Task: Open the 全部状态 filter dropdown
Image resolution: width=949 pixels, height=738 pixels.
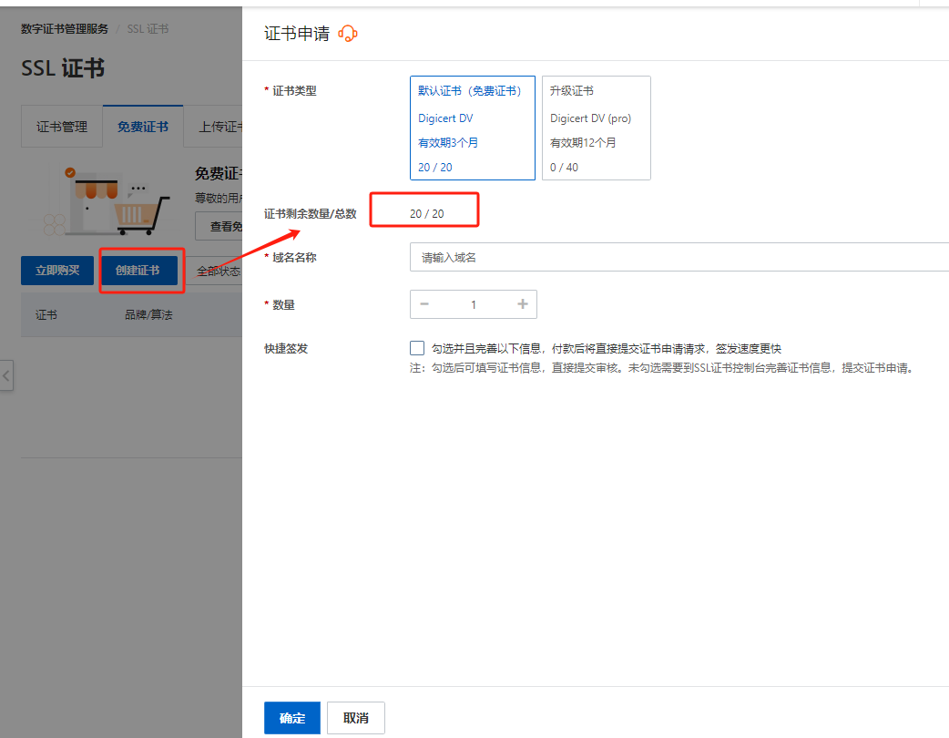Action: coord(219,272)
